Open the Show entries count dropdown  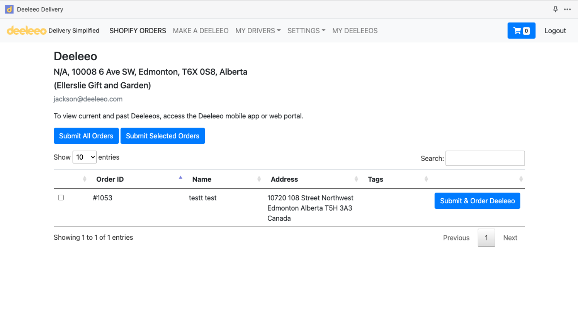point(85,157)
